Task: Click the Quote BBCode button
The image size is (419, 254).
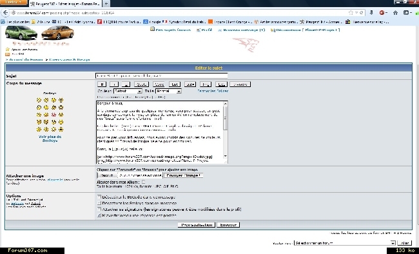Action: (141, 84)
